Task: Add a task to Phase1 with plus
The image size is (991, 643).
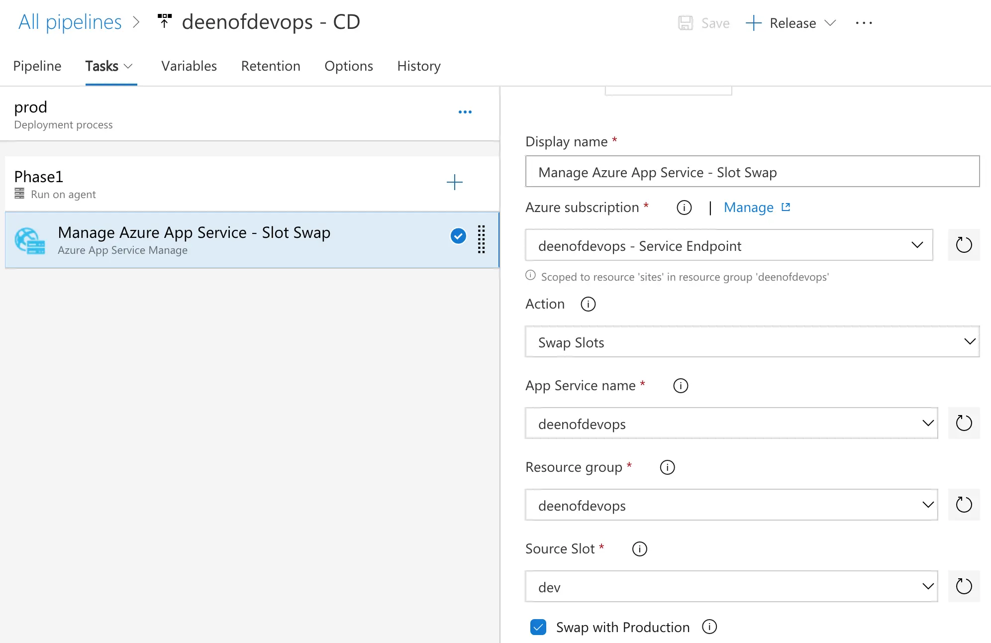Action: [455, 182]
